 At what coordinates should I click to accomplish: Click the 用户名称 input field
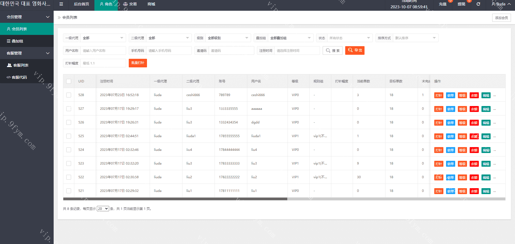tap(103, 51)
